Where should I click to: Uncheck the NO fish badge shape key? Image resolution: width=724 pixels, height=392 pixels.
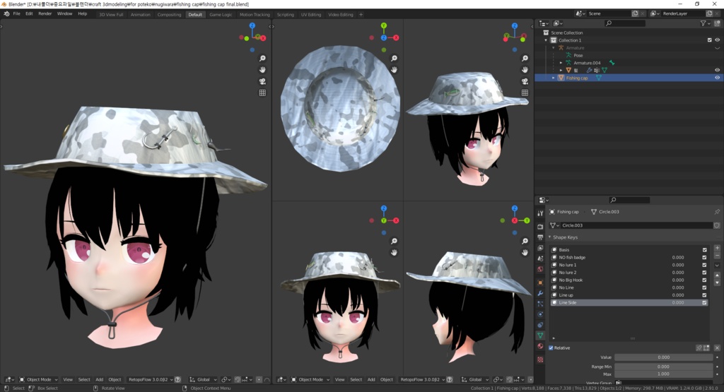tap(705, 257)
